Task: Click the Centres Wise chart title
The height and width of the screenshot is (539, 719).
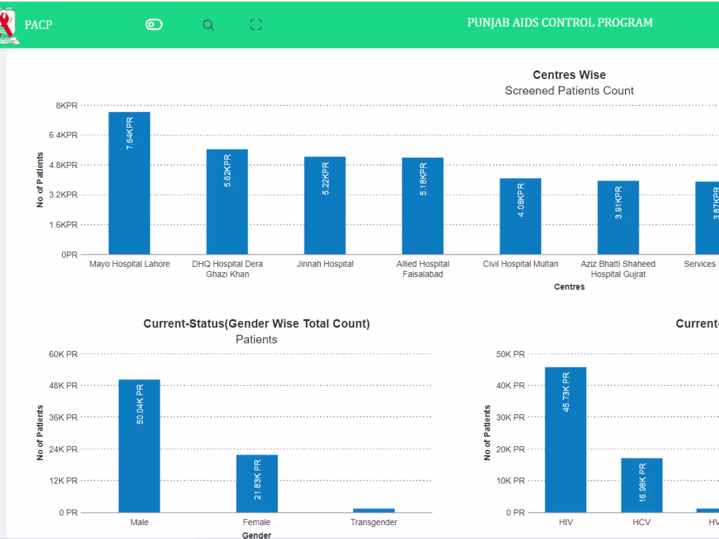Action: pos(569,75)
